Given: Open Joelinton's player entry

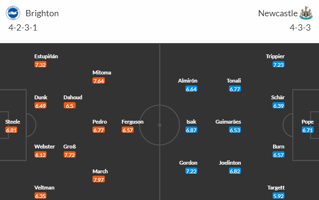Looking at the screenshot, I should 230,163.
